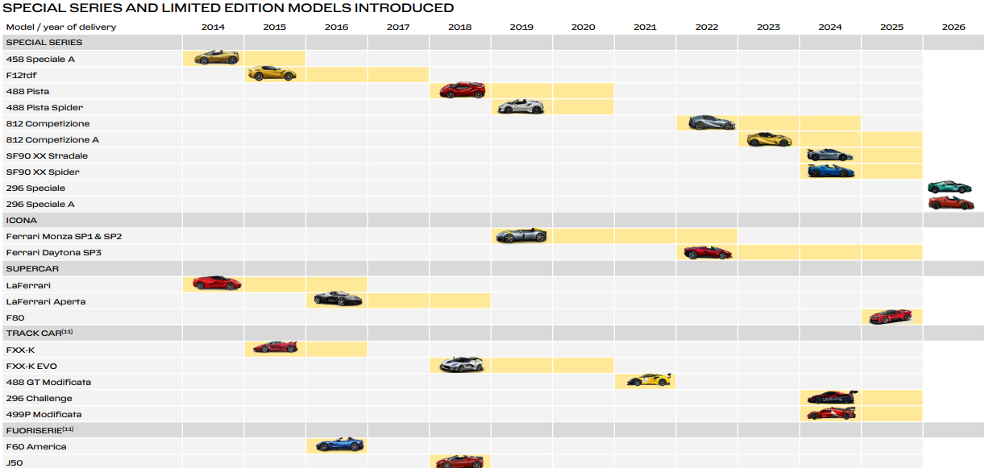The height and width of the screenshot is (468, 989).
Task: Select the TRACK CAR section heading
Action: pos(39,333)
